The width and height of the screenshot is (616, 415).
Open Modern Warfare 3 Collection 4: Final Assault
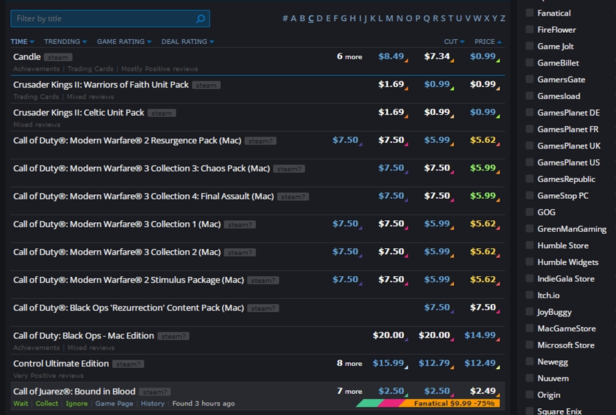(144, 196)
